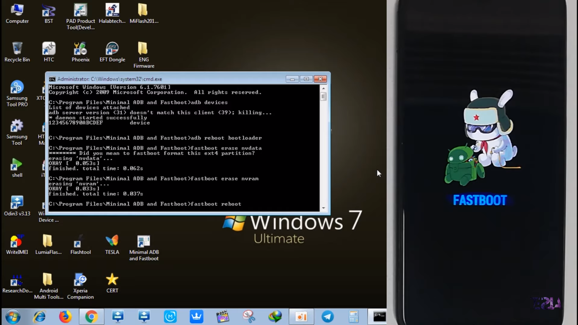Click the 'fastboot erase nvram' command line

(x=154, y=179)
